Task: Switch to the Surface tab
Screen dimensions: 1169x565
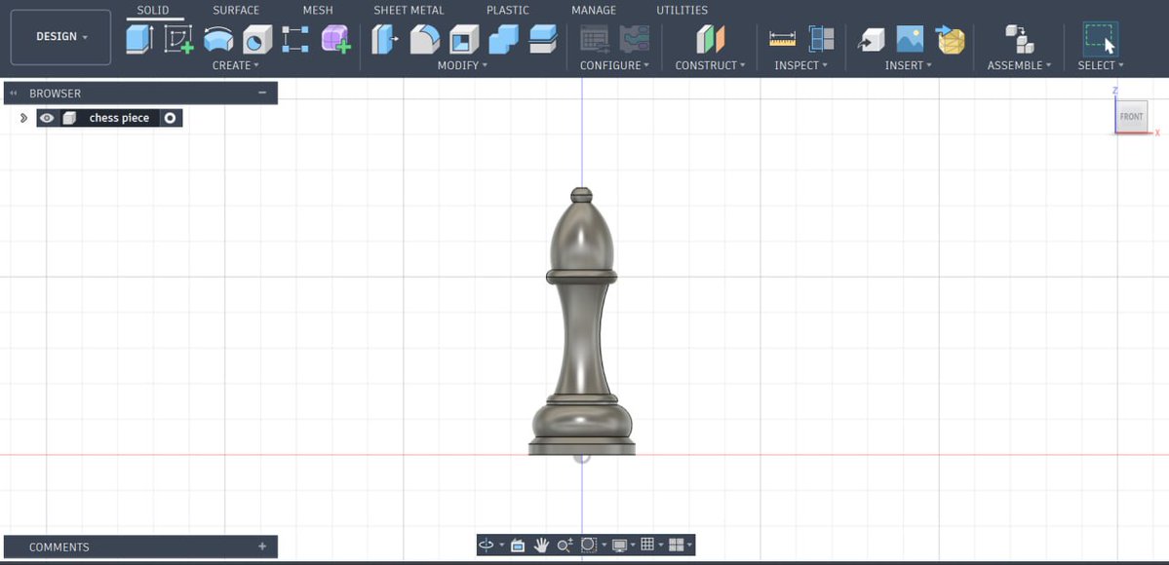Action: pos(236,11)
